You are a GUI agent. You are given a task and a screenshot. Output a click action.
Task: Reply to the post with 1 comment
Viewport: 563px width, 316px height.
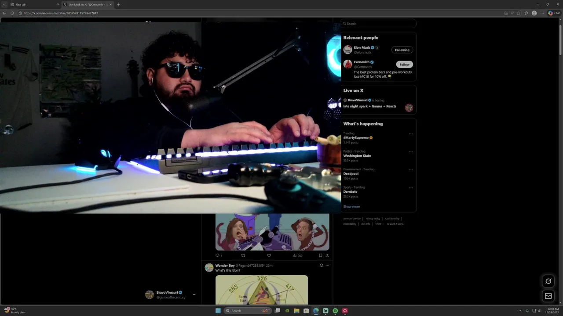pos(219,255)
